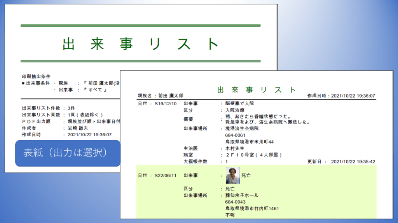Click the 葬仙余子ホール location name
Screen dimensions: 398x223
(x=242, y=195)
